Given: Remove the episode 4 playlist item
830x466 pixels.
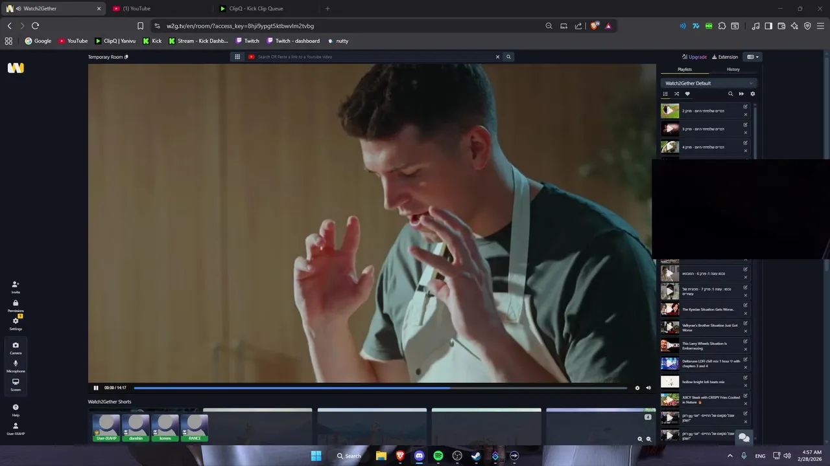Looking at the screenshot, I should coord(745,151).
